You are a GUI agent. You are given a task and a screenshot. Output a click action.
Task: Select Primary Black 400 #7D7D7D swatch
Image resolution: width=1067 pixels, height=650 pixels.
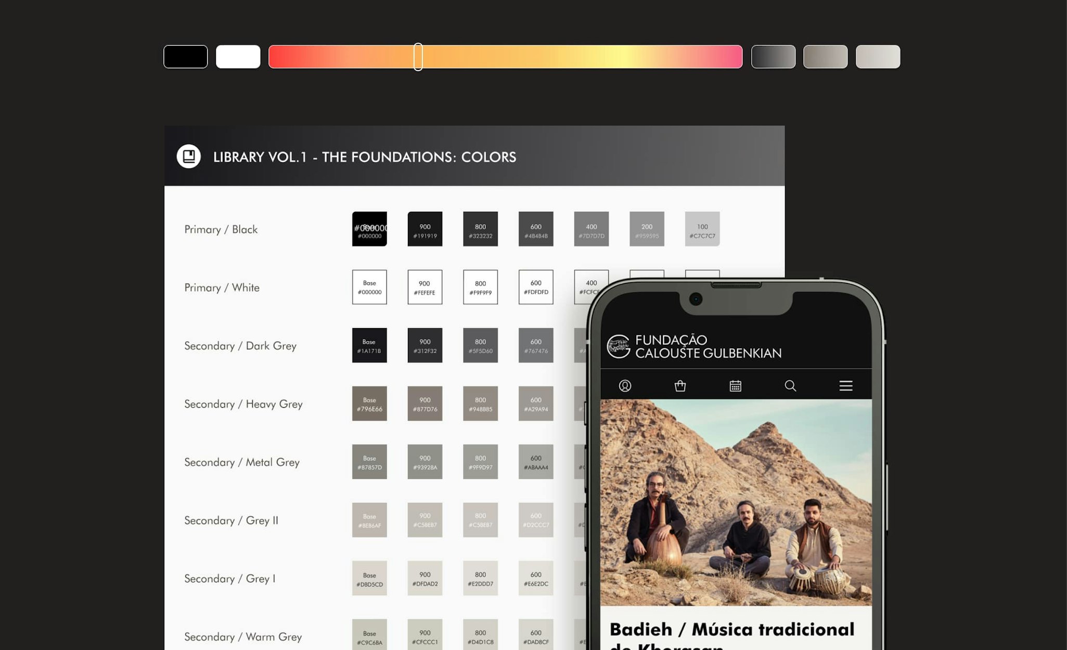click(x=592, y=229)
